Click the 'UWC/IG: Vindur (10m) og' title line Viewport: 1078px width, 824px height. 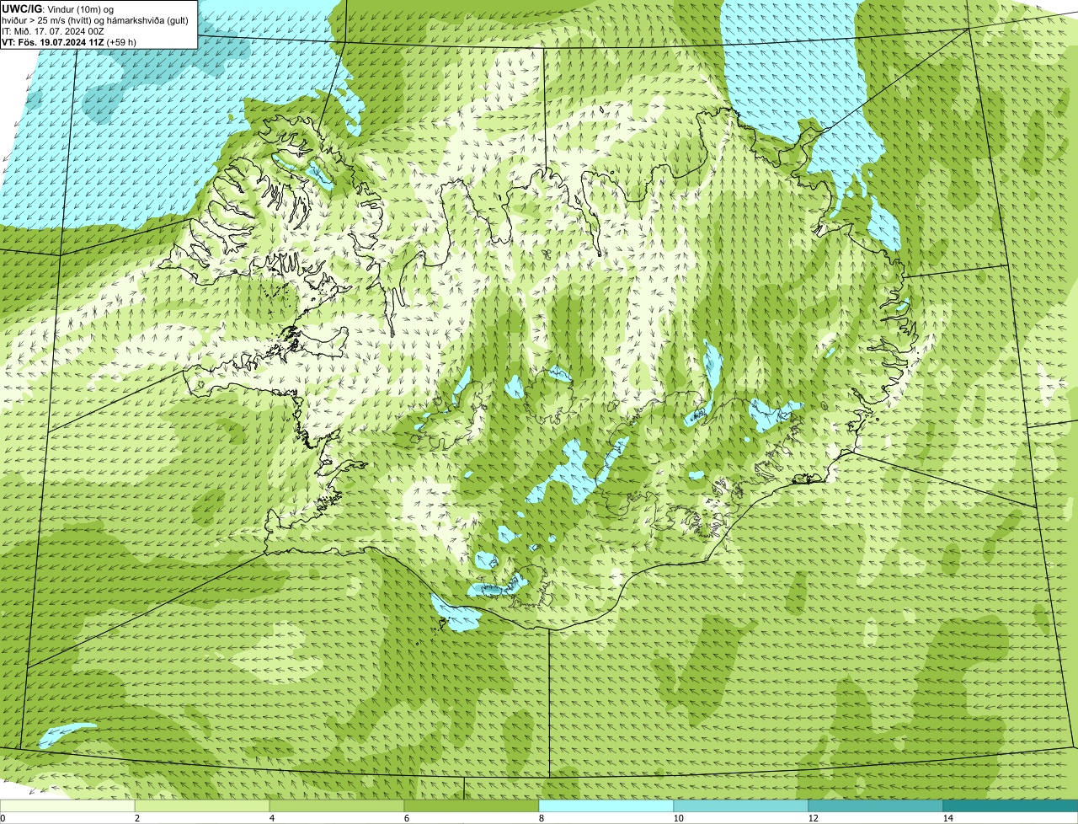(x=57, y=8)
